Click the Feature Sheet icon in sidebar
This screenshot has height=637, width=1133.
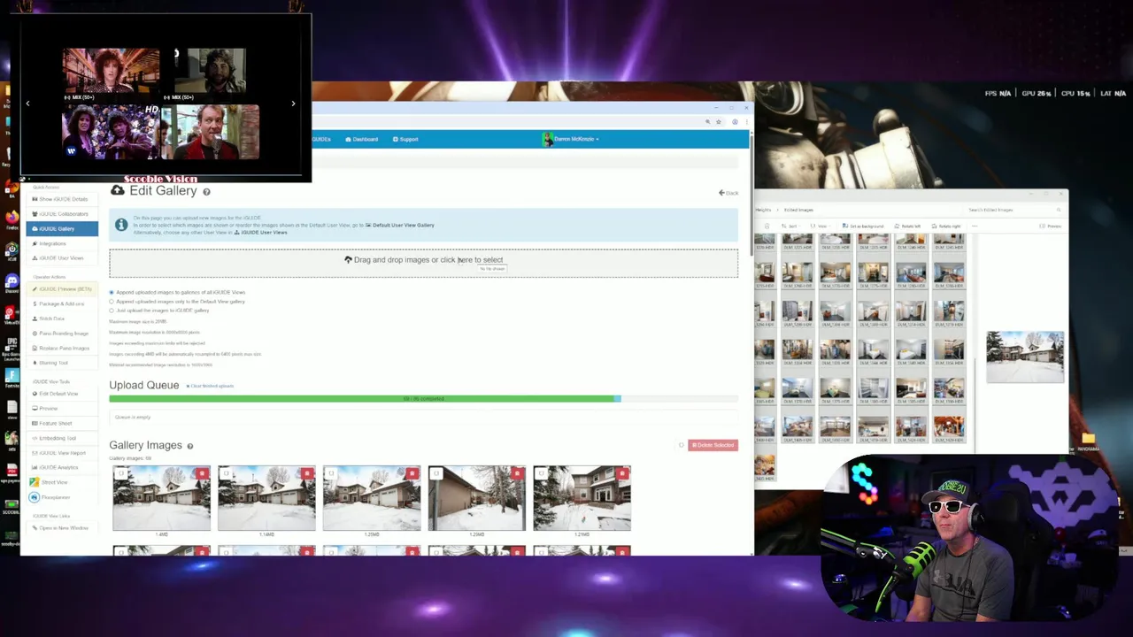click(x=35, y=423)
